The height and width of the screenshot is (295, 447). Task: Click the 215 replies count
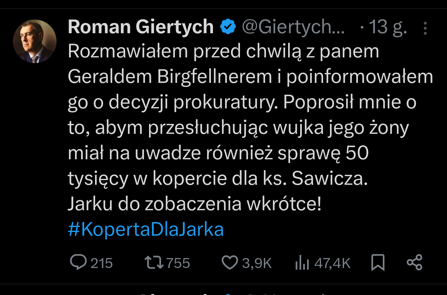coord(102,263)
